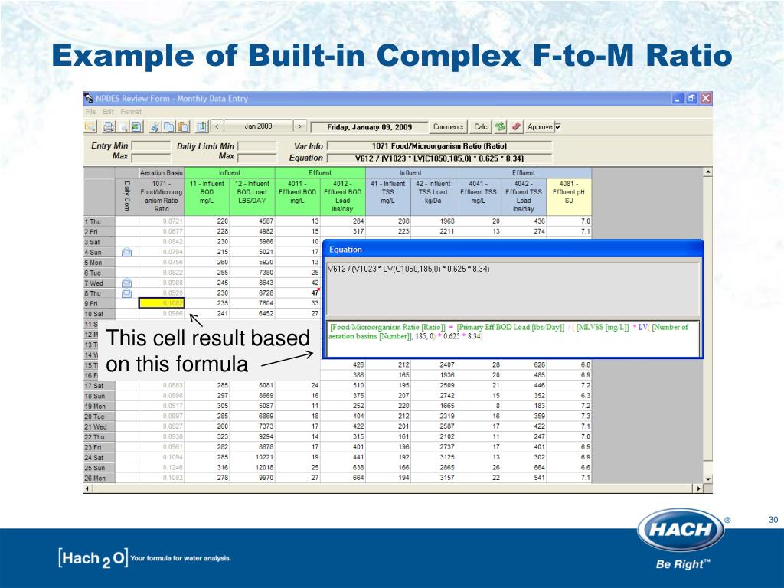
Task: Toggle the Approve checkbox
Action: click(x=558, y=127)
